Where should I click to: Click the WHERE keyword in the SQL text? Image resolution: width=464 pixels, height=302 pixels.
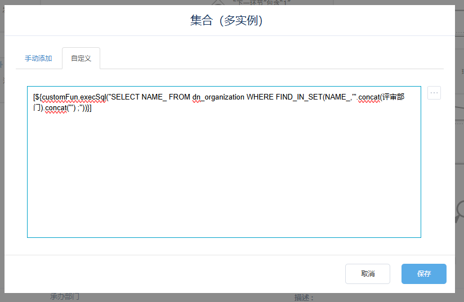pos(260,97)
